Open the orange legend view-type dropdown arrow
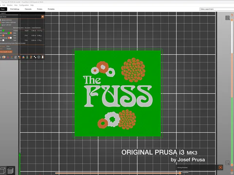The height and width of the screenshot is (175, 234). coord(42,17)
